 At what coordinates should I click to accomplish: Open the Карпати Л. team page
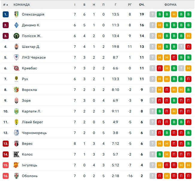click(31, 111)
